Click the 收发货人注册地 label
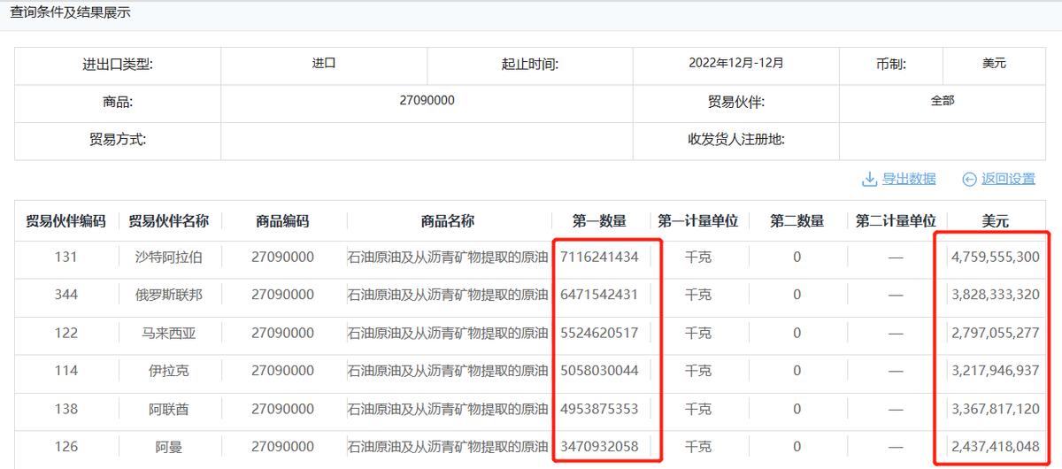The height and width of the screenshot is (469, 1062). pos(736,140)
